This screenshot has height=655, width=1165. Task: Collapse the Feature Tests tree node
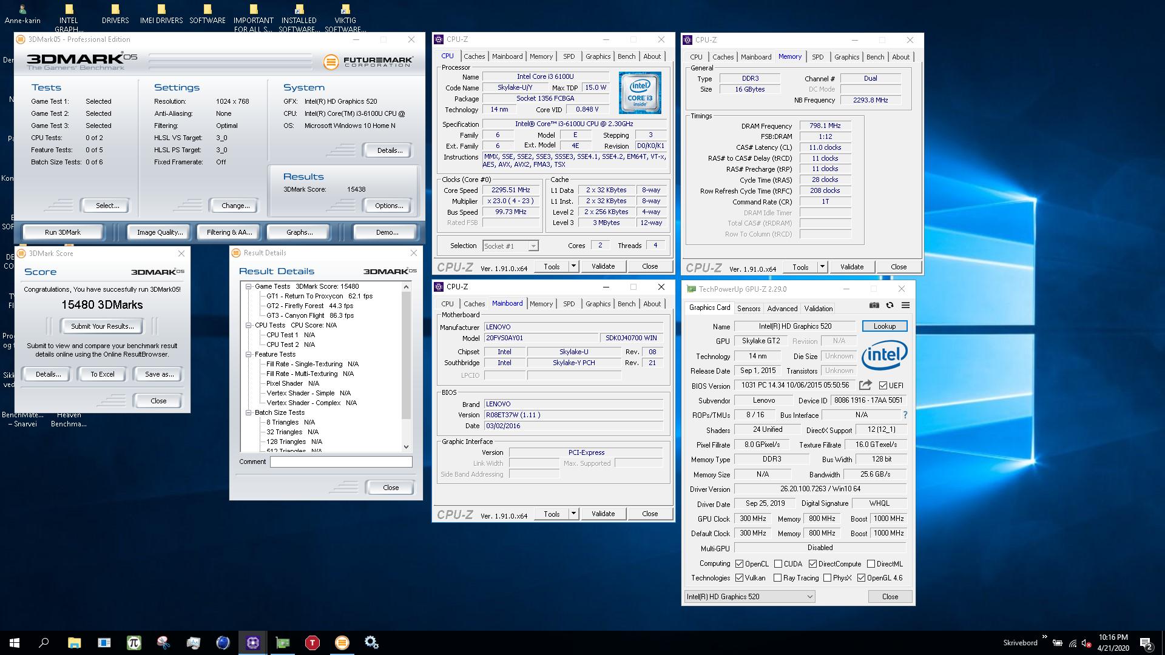[248, 354]
